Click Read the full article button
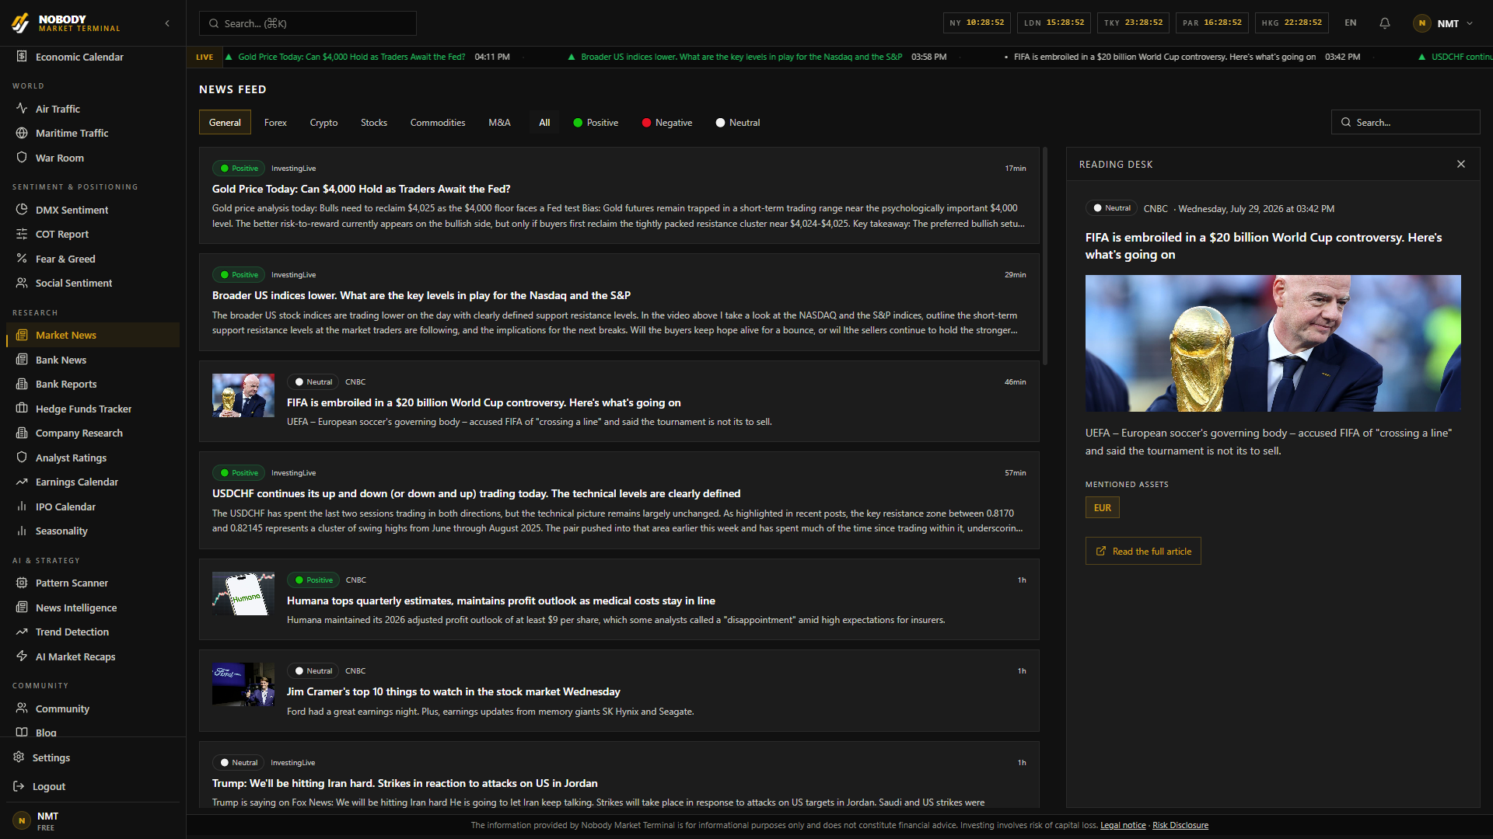 point(1143,551)
